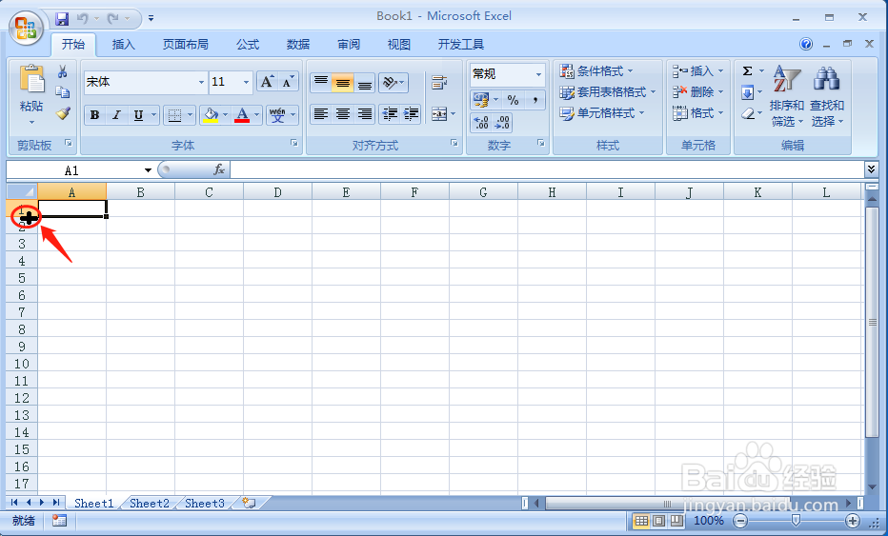Click accounting number format icon
Image resolution: width=888 pixels, height=536 pixels.
pyautogui.click(x=481, y=100)
